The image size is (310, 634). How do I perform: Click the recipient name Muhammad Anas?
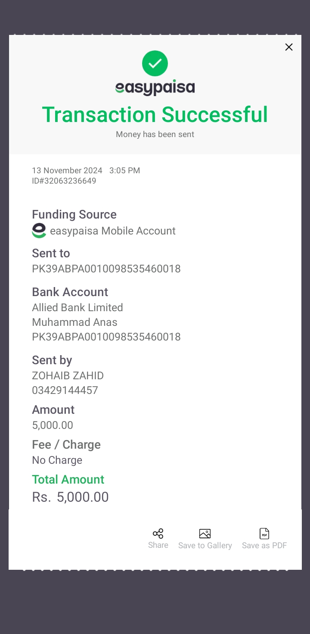pos(74,322)
